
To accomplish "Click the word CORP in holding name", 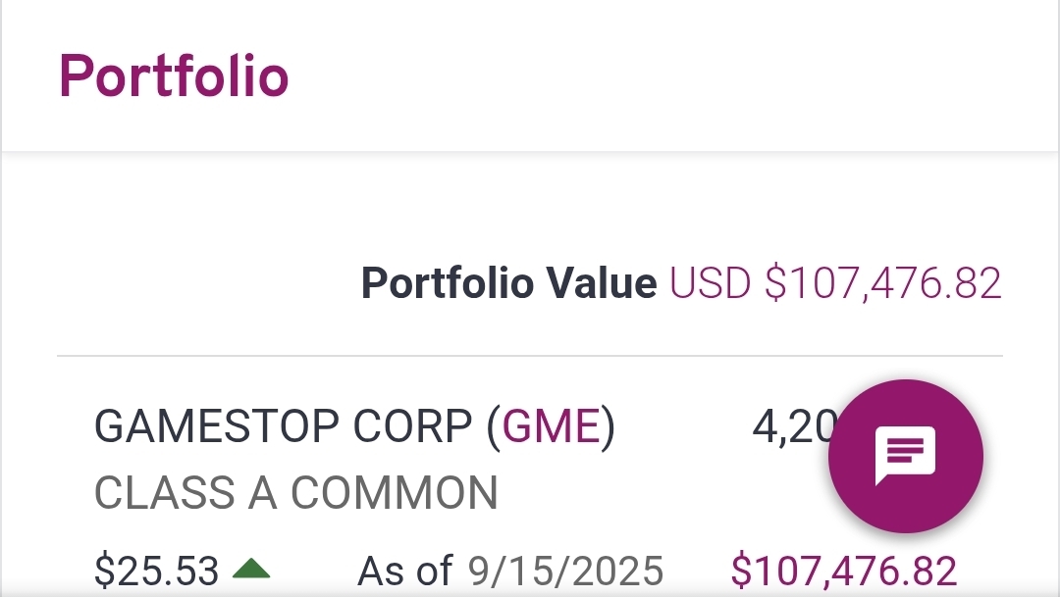I will pos(412,426).
